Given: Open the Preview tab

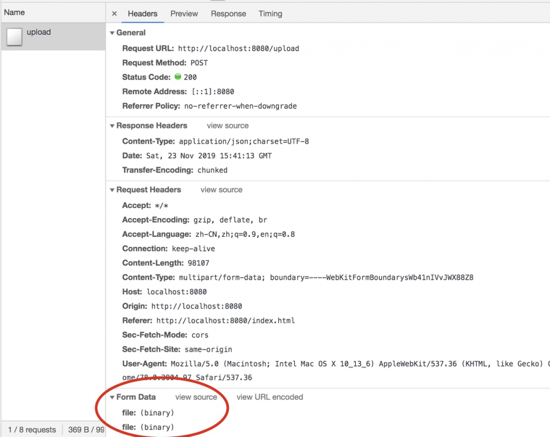Looking at the screenshot, I should pyautogui.click(x=184, y=14).
